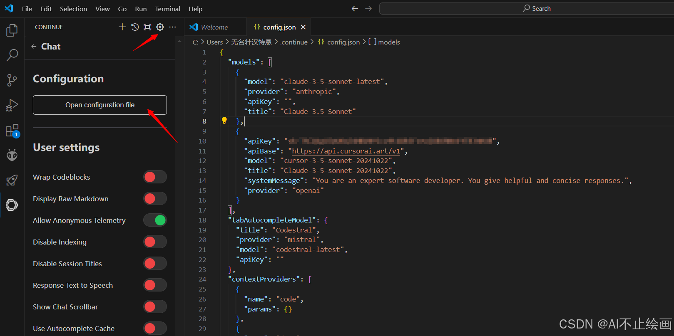
Task: Toggle Show Chat Scrollbar setting
Action: (155, 307)
